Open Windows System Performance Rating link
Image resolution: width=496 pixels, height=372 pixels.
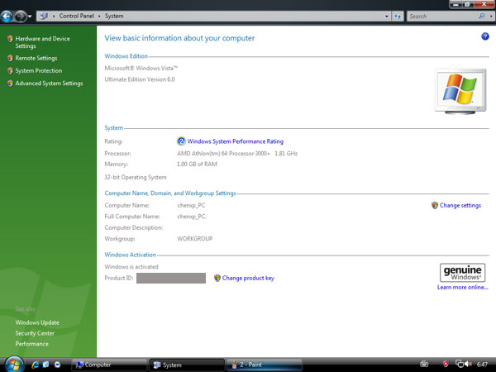click(x=235, y=141)
